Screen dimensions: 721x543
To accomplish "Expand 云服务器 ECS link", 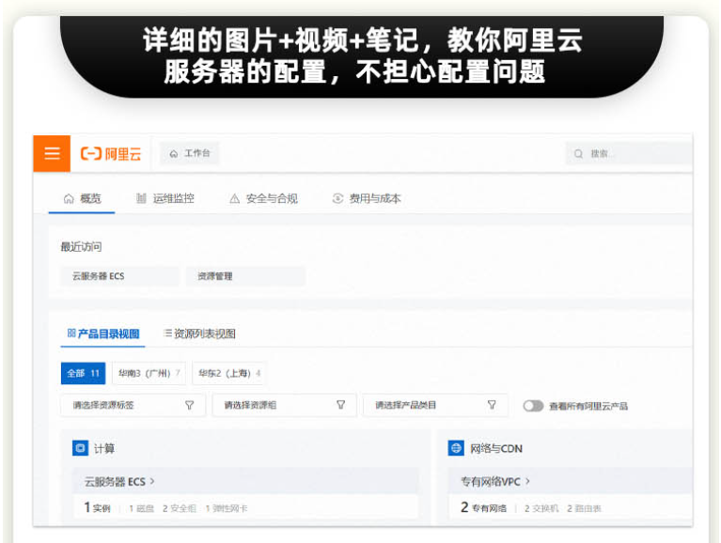I will pyautogui.click(x=119, y=481).
